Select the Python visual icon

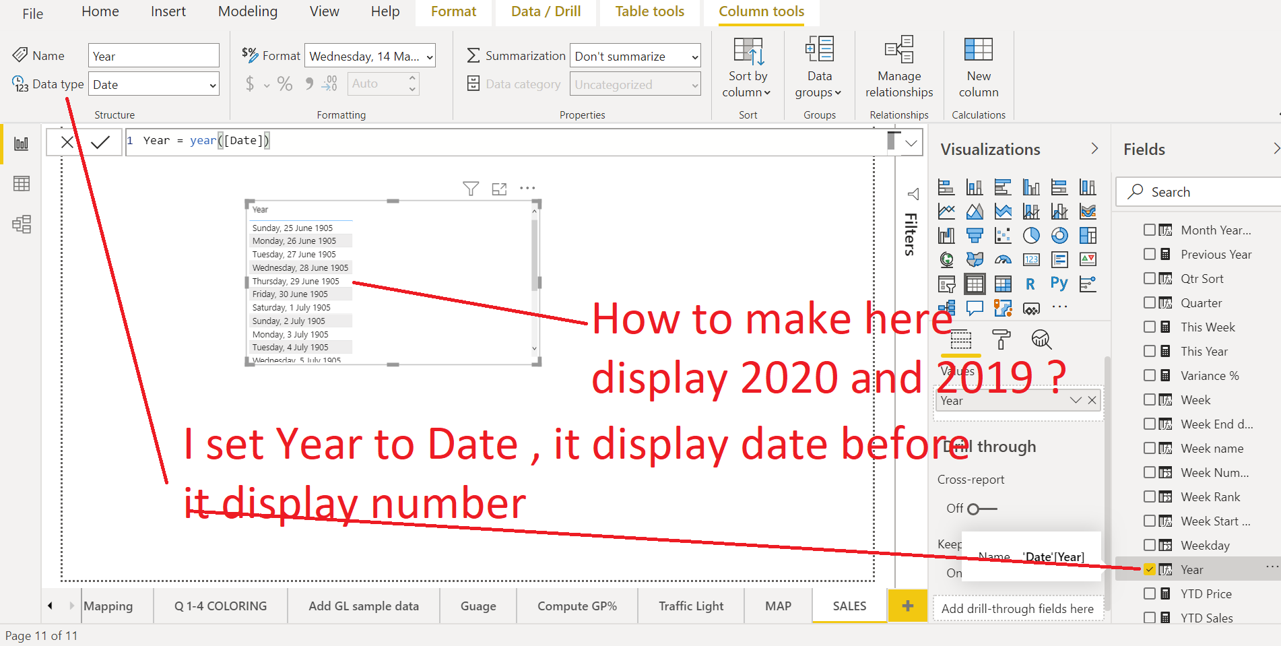[x=1059, y=284]
